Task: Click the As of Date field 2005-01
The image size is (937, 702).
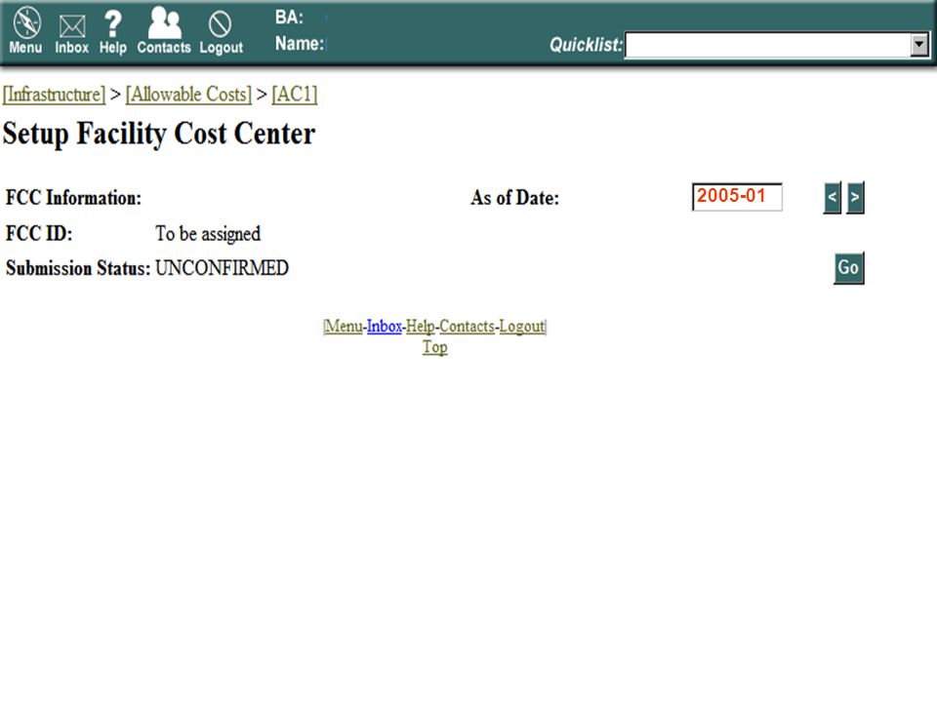Action: (737, 197)
